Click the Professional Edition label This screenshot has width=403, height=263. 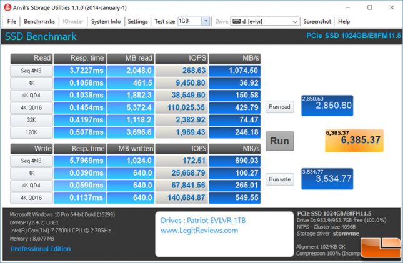[41, 249]
